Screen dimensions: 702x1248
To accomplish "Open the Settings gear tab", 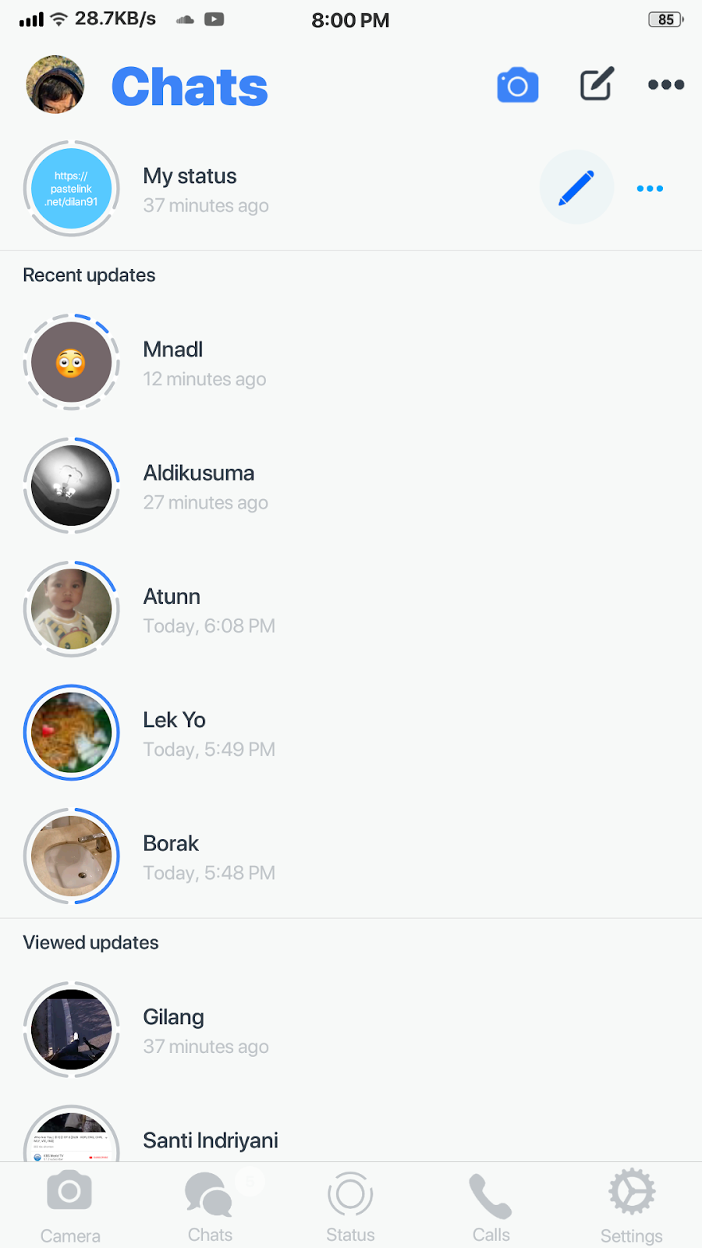I will (x=632, y=1206).
